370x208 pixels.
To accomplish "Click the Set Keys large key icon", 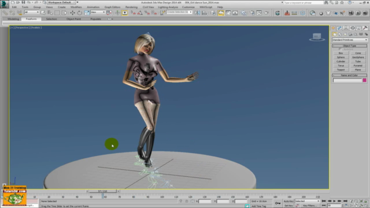I will [277, 203].
